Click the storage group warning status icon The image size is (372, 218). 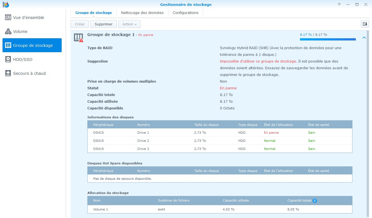point(78,38)
